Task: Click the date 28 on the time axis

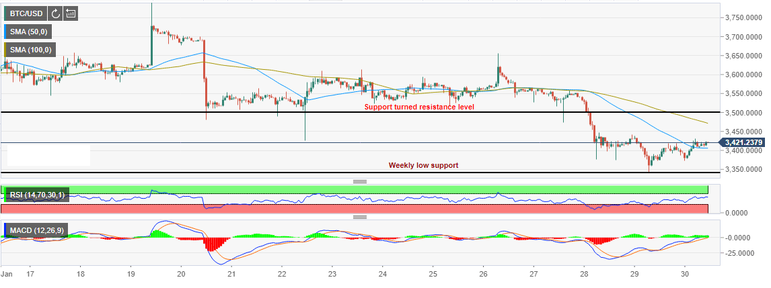Action: pyautogui.click(x=584, y=275)
